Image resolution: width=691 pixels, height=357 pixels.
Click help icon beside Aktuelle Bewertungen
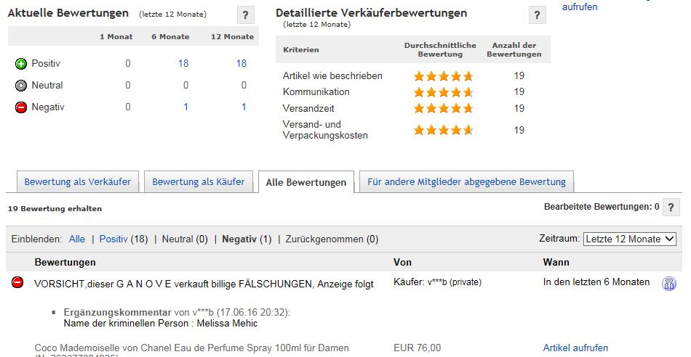click(245, 15)
